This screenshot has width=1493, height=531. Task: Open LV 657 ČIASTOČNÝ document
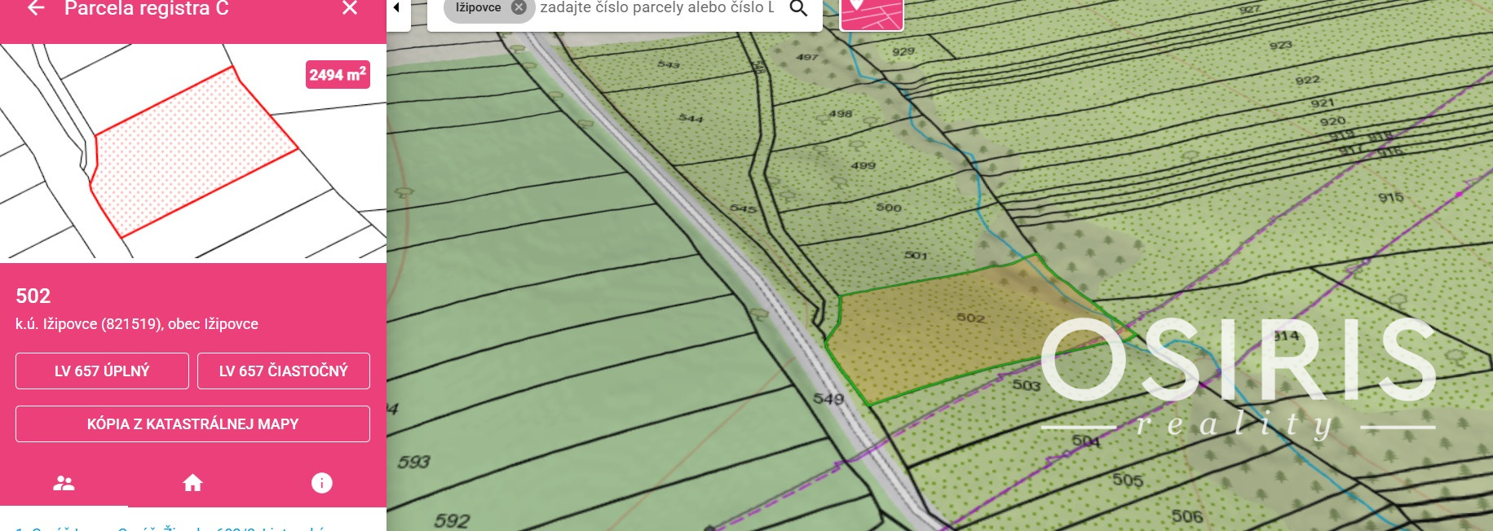[x=283, y=371]
